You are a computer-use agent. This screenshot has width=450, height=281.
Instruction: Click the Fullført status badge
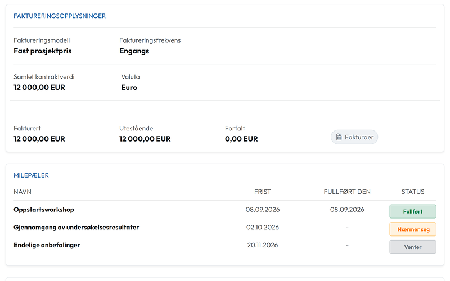(413, 211)
